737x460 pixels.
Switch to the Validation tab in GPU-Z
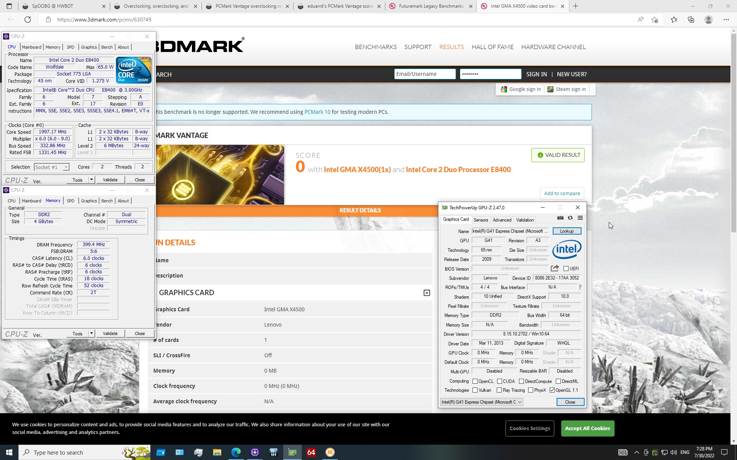(x=525, y=220)
